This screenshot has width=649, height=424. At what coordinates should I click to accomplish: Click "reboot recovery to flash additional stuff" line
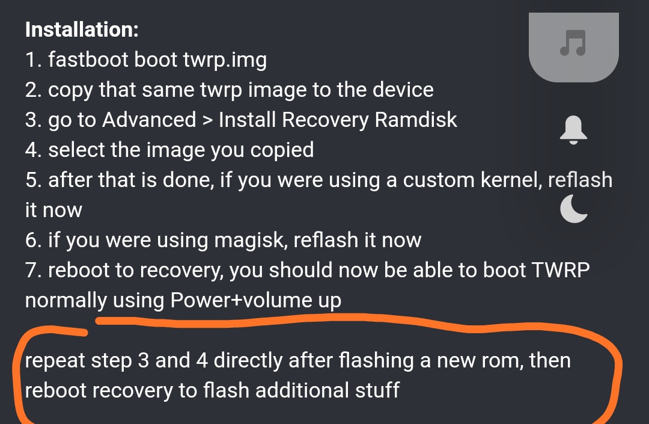pyautogui.click(x=212, y=390)
